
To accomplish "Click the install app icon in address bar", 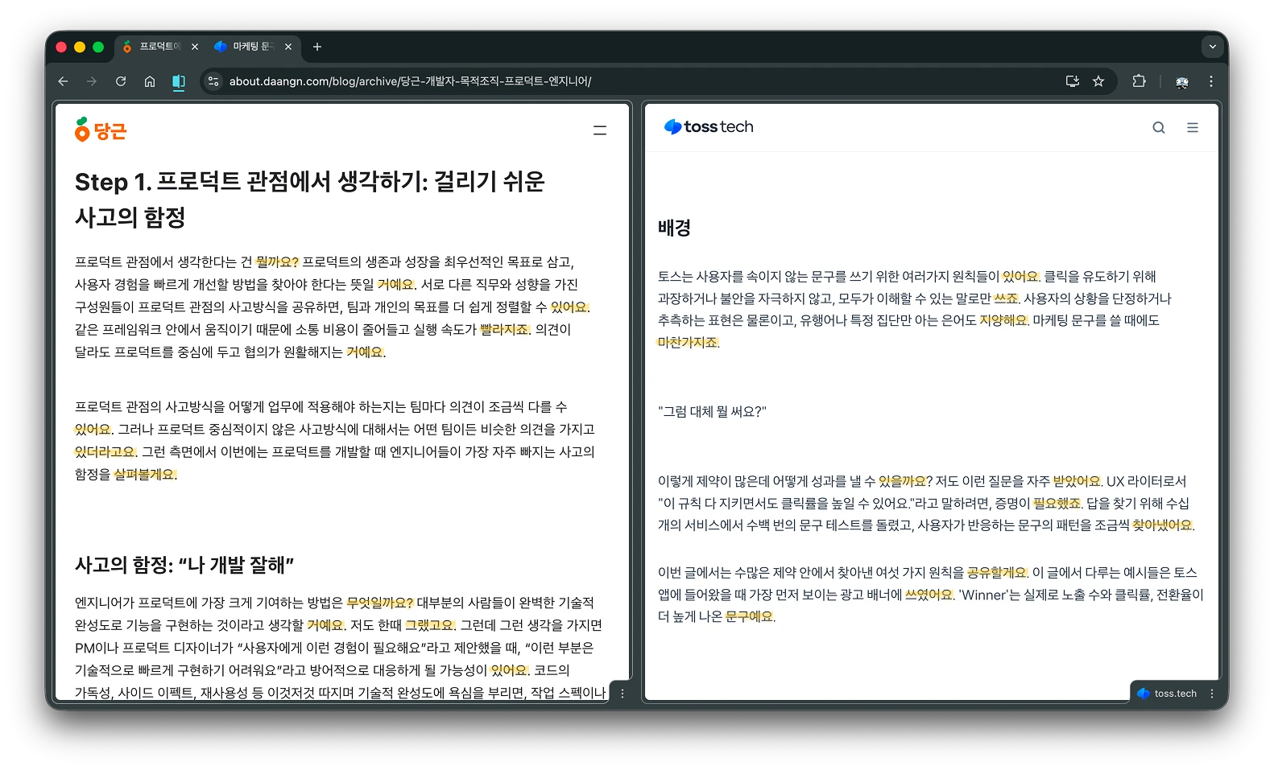I will pos(1072,81).
